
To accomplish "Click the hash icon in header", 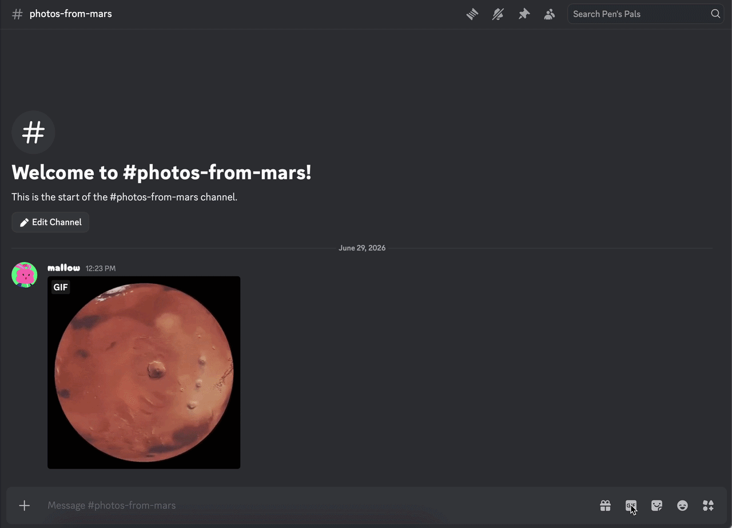I will [x=17, y=14].
